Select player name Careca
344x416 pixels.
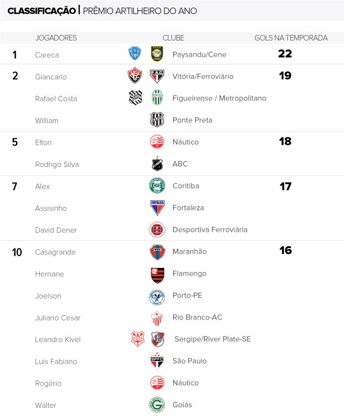click(x=47, y=55)
